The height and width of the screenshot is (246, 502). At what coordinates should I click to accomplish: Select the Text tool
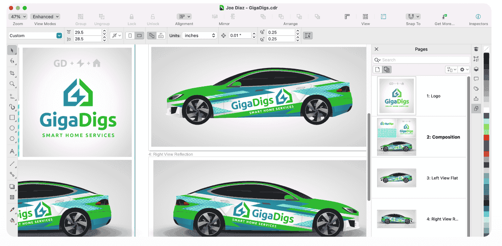(12, 151)
